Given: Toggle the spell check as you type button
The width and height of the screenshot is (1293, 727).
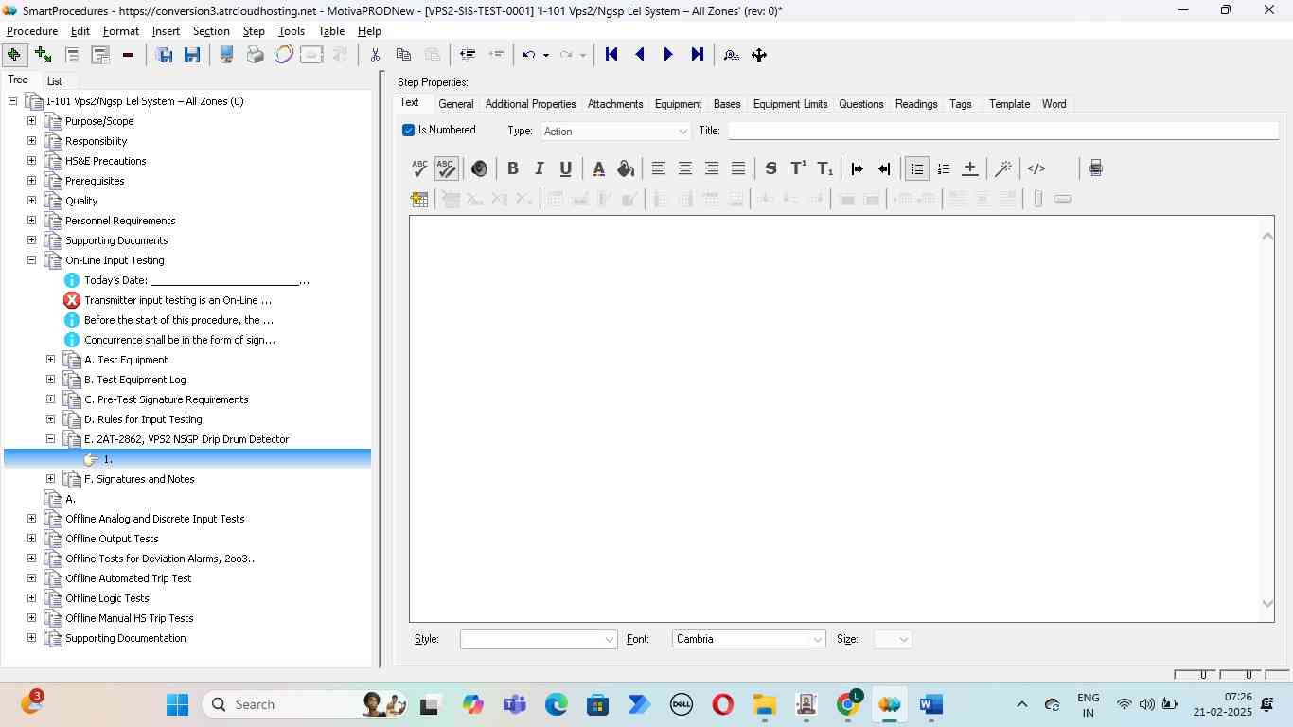Looking at the screenshot, I should [x=446, y=168].
